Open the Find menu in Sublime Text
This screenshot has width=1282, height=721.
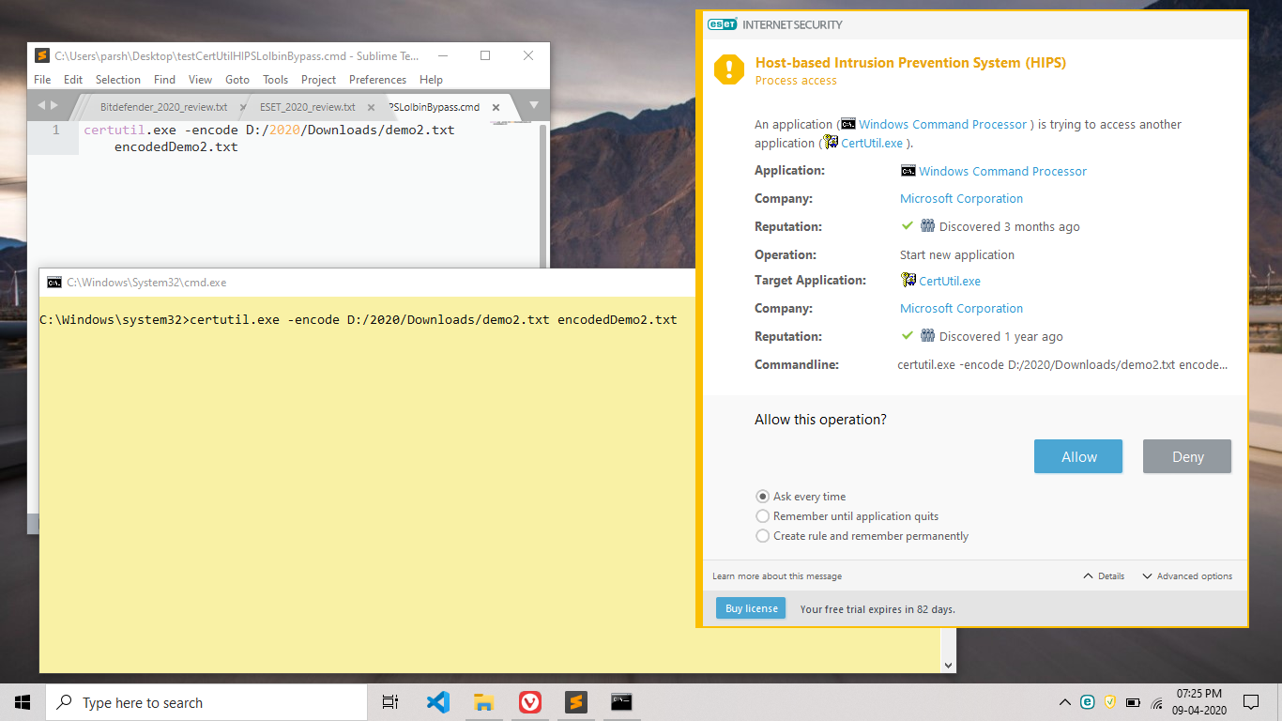[164, 80]
